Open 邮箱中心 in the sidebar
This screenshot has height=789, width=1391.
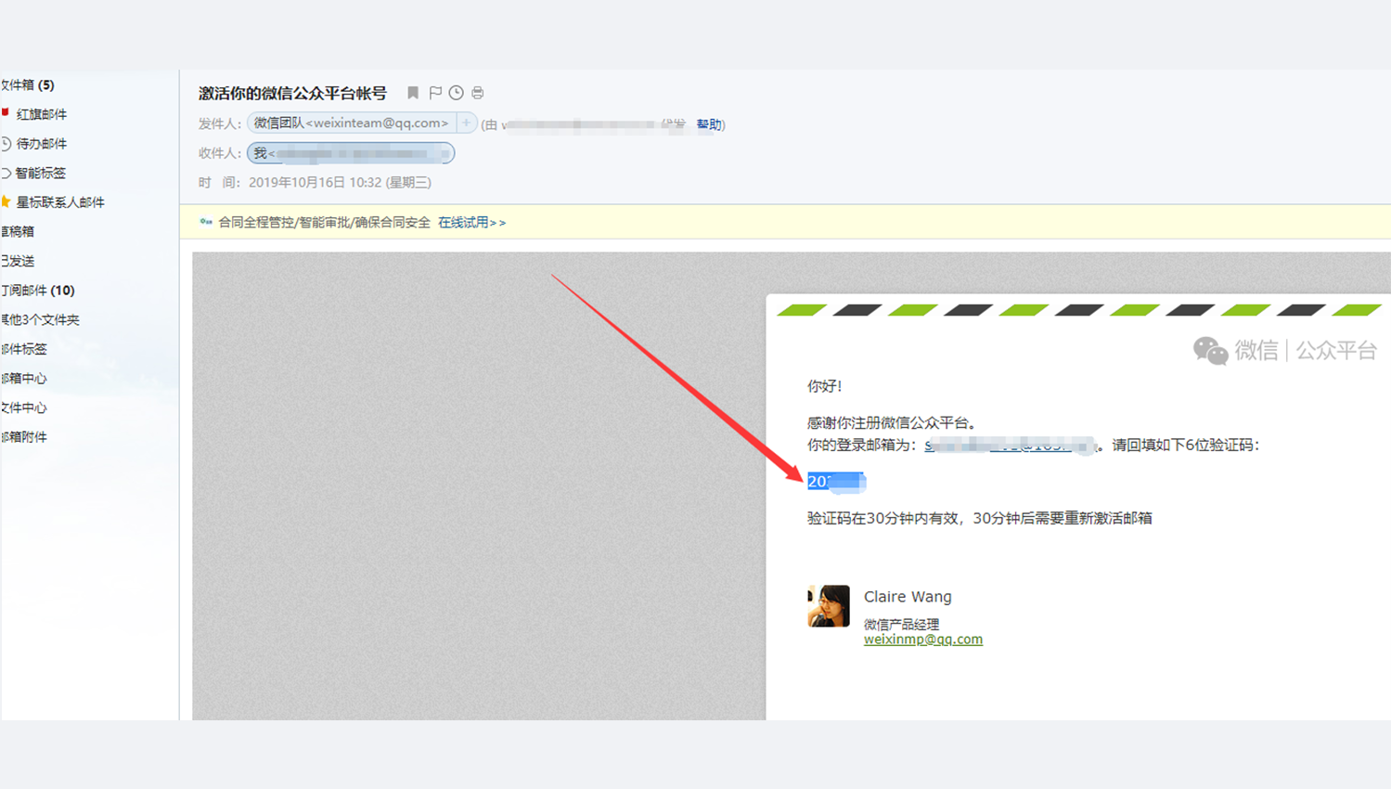[x=24, y=379]
